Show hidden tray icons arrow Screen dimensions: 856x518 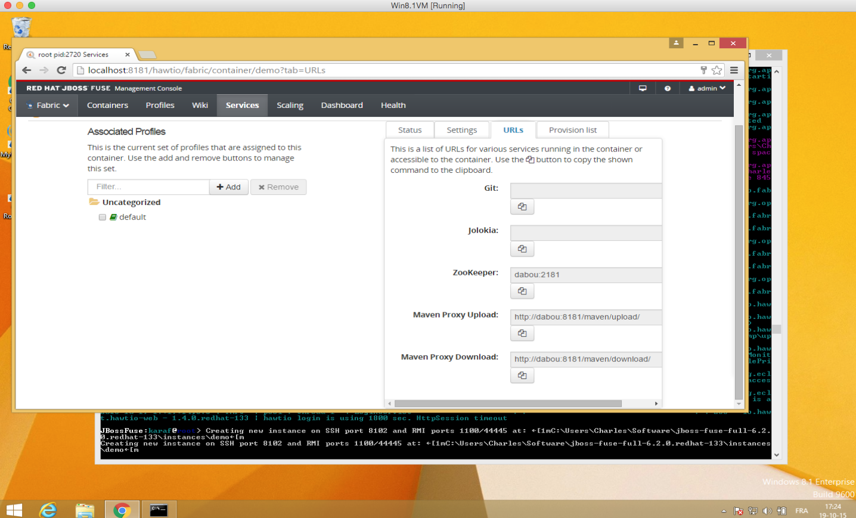pos(724,511)
